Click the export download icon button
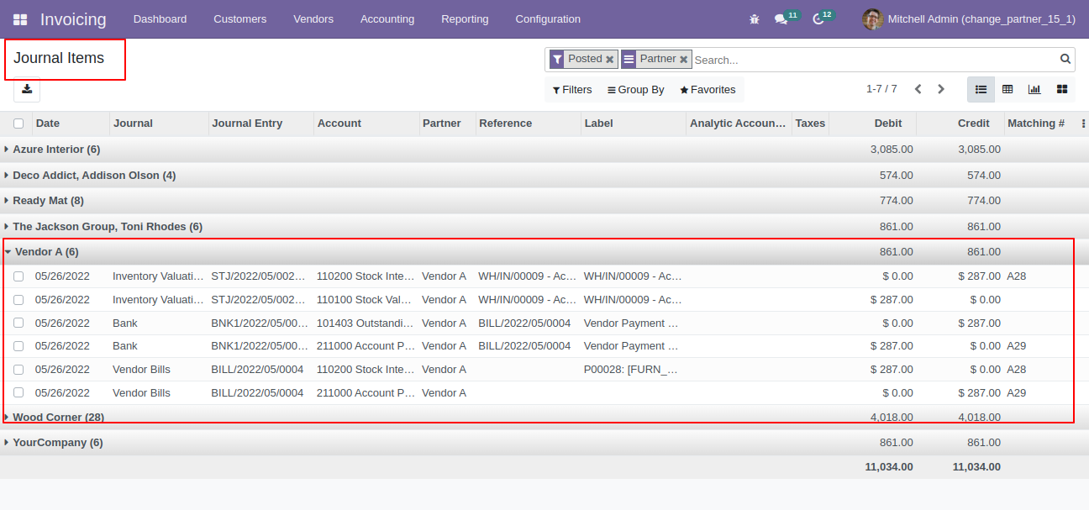1089x510 pixels. point(27,90)
